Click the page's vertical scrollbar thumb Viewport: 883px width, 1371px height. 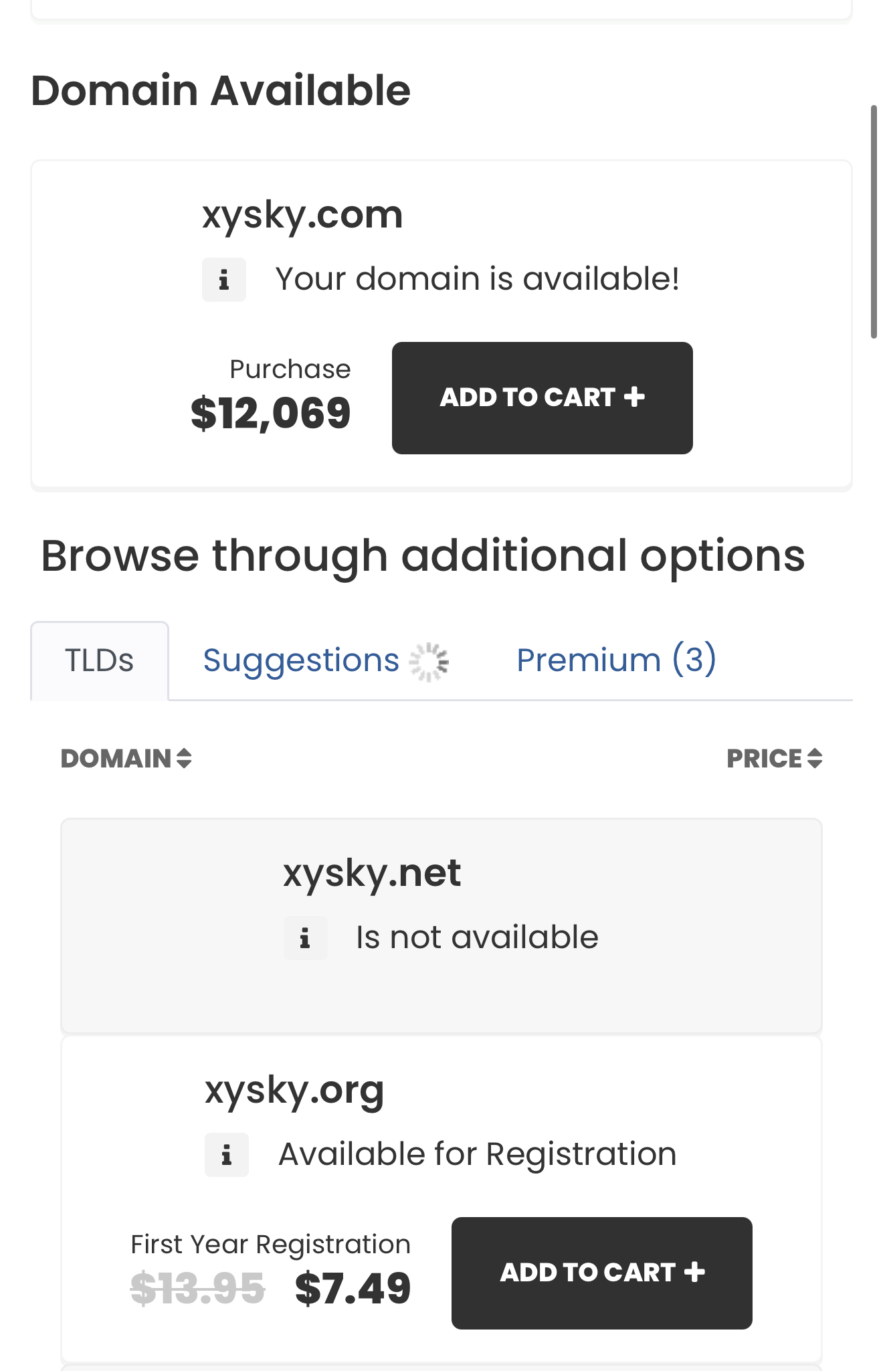(874, 221)
